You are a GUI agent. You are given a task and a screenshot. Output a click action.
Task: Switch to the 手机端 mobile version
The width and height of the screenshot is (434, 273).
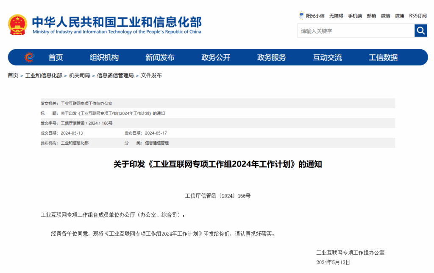coord(355,16)
